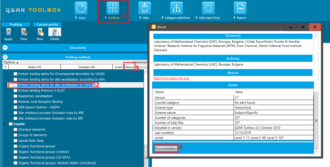Screen dimensions: 330x167
Task: Check Skin irritation/corrosion Inclusion rules by BfR
Action: pos(16,118)
